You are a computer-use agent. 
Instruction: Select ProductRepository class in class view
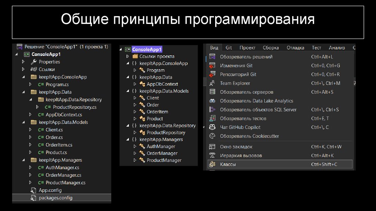click(x=166, y=132)
